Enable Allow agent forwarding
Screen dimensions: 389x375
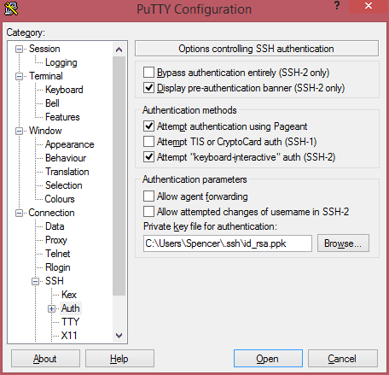[148, 196]
